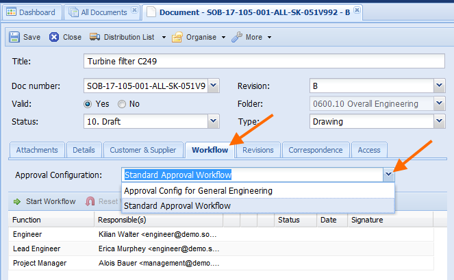
Task: Click responsible Alois Bauer cell
Action: pos(159,263)
